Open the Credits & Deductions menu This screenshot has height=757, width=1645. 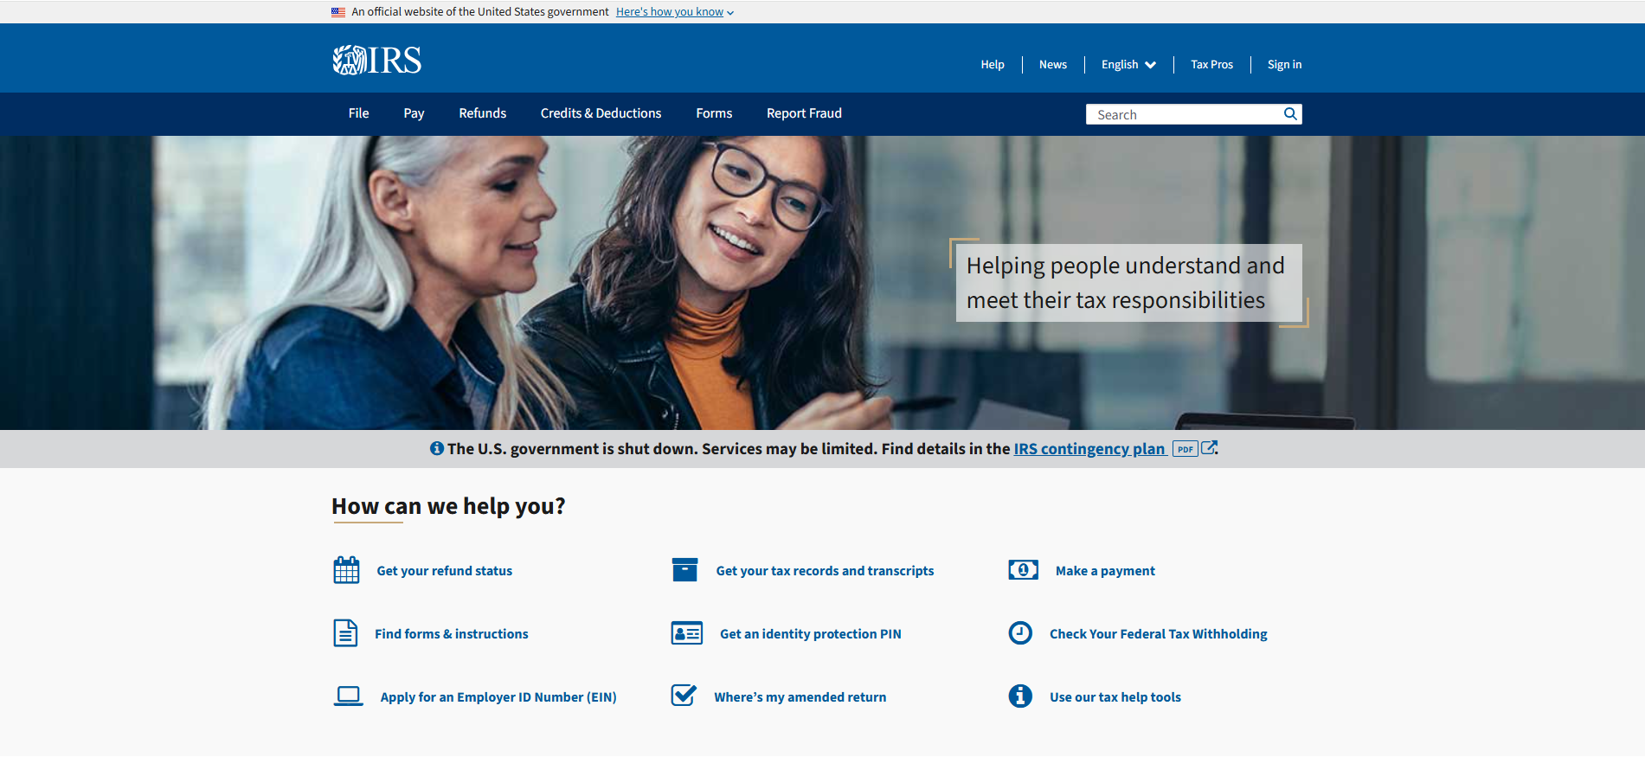pos(601,113)
